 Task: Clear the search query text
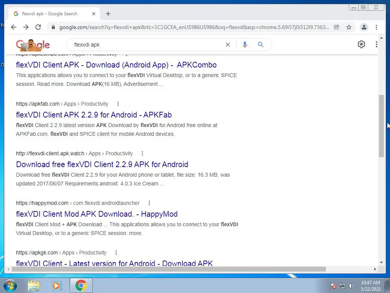coord(228,45)
